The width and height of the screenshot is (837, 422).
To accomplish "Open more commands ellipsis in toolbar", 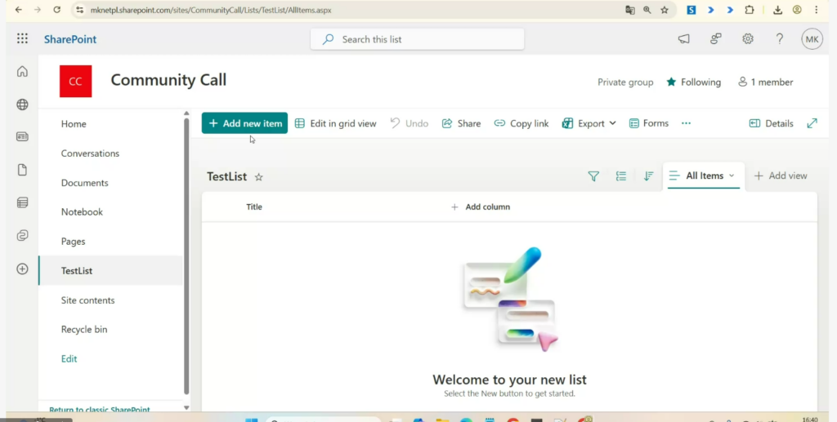I will point(686,123).
